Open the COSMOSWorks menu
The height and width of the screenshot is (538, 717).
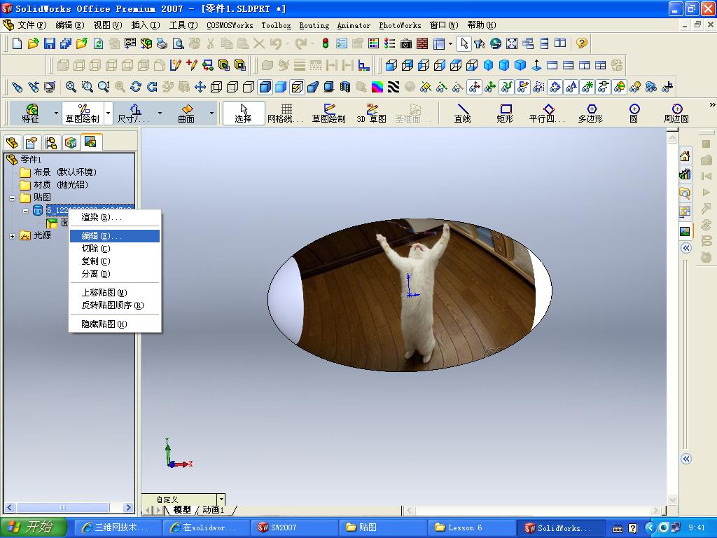(x=230, y=25)
